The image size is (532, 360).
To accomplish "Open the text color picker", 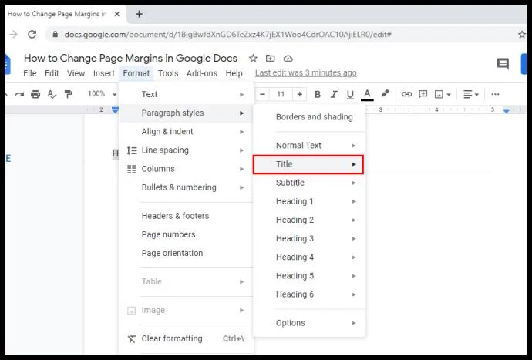I will (367, 95).
